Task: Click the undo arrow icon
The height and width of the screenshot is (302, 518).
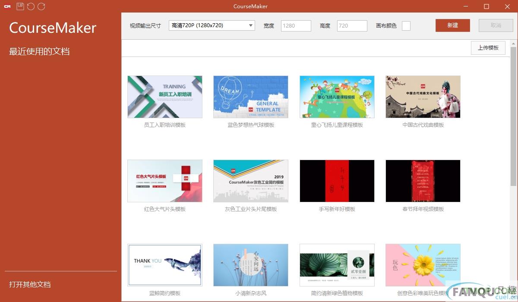Action: (x=31, y=6)
